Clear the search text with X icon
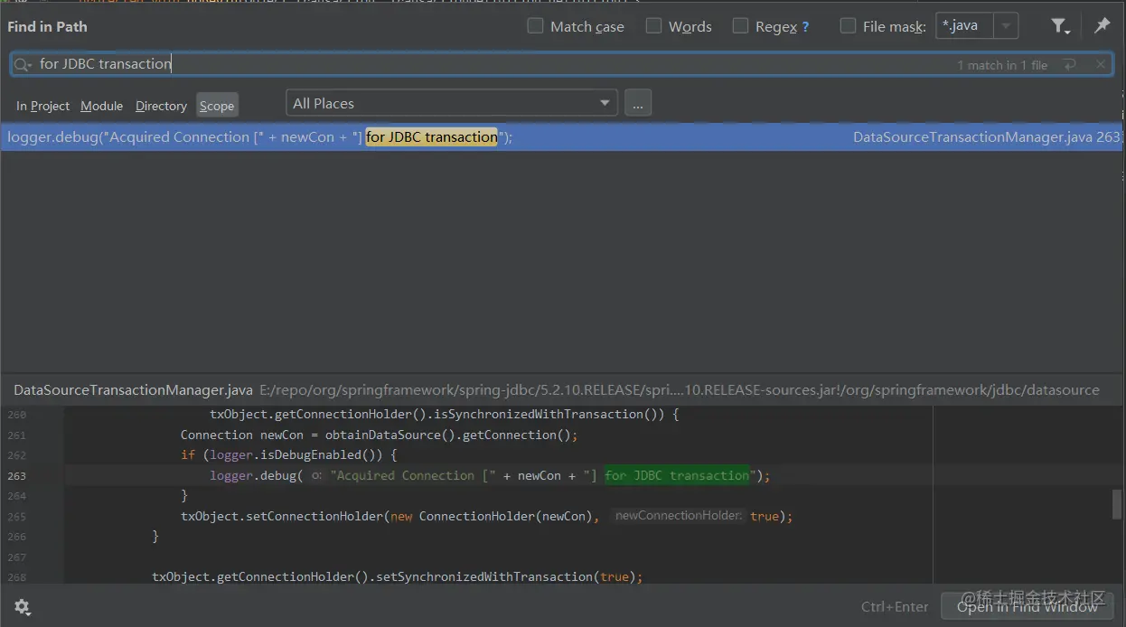 [x=1100, y=65]
